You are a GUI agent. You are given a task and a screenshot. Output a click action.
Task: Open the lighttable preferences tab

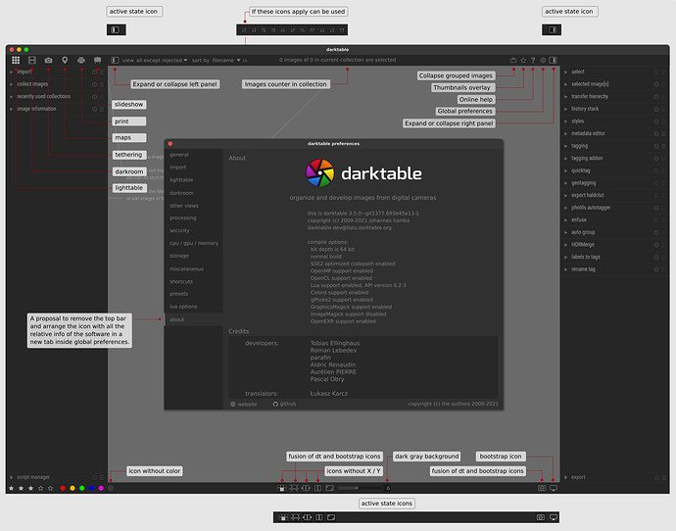coord(194,179)
